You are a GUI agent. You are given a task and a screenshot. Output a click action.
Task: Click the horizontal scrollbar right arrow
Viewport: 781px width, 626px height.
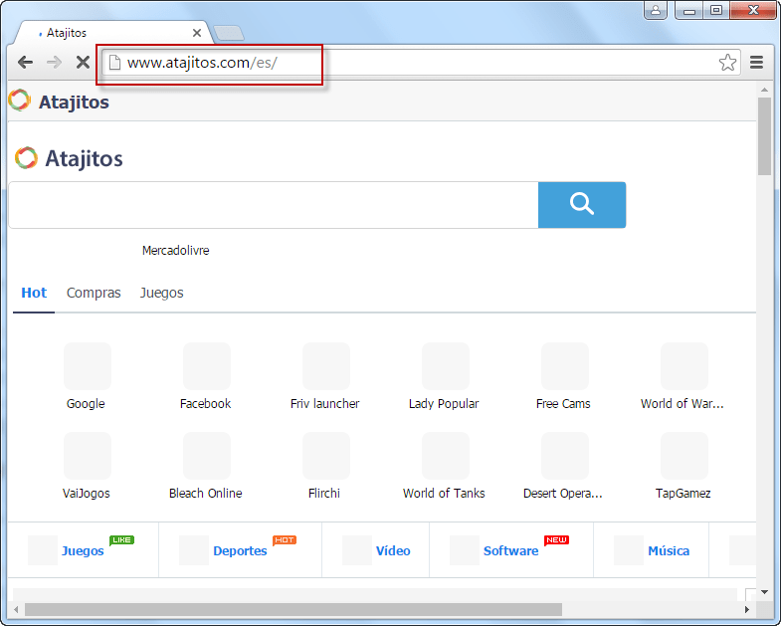click(746, 609)
